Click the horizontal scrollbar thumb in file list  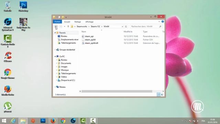(x=117, y=91)
